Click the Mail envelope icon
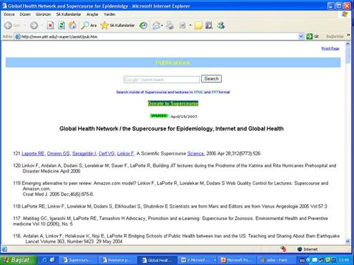The image size is (354, 265). click(x=156, y=26)
